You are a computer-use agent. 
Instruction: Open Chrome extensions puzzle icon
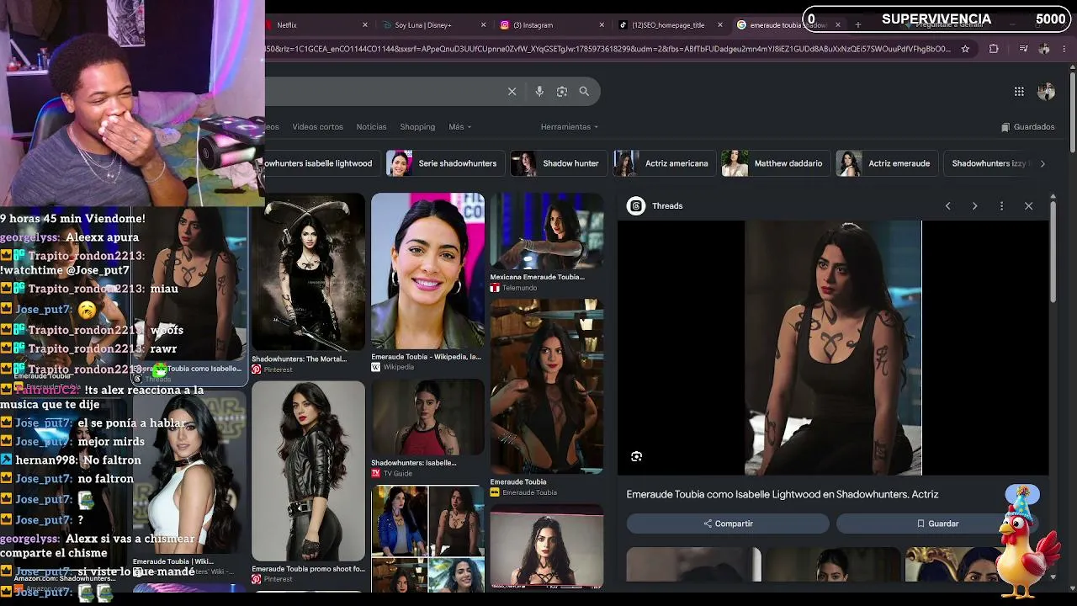994,49
